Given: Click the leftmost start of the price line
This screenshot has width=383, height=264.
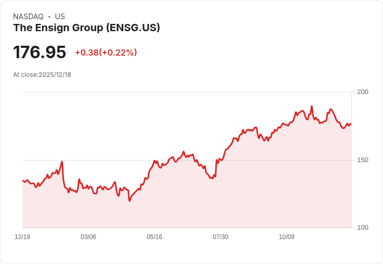Looking at the screenshot, I should pyautogui.click(x=23, y=180).
